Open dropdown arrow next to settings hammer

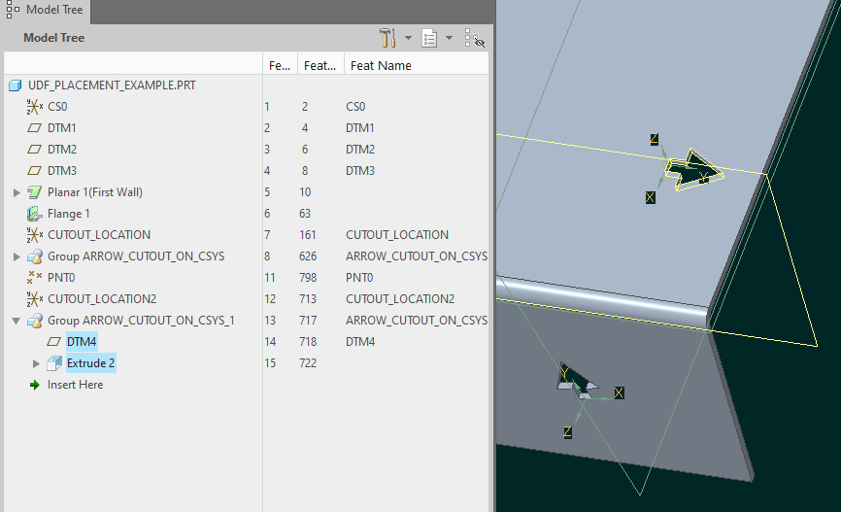[408, 39]
